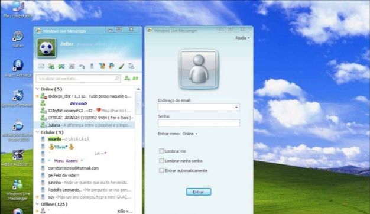This screenshot has width=370, height=214.
Task: Click the contact list scrollbar up arrow
Action: click(x=138, y=89)
